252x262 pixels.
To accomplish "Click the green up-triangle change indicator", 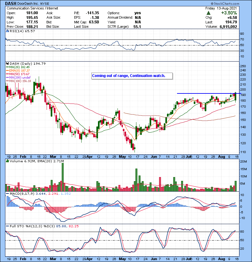I will (x=208, y=13).
